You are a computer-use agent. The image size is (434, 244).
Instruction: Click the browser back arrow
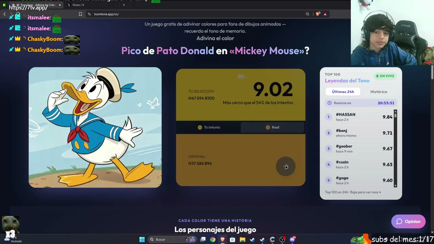point(4,14)
